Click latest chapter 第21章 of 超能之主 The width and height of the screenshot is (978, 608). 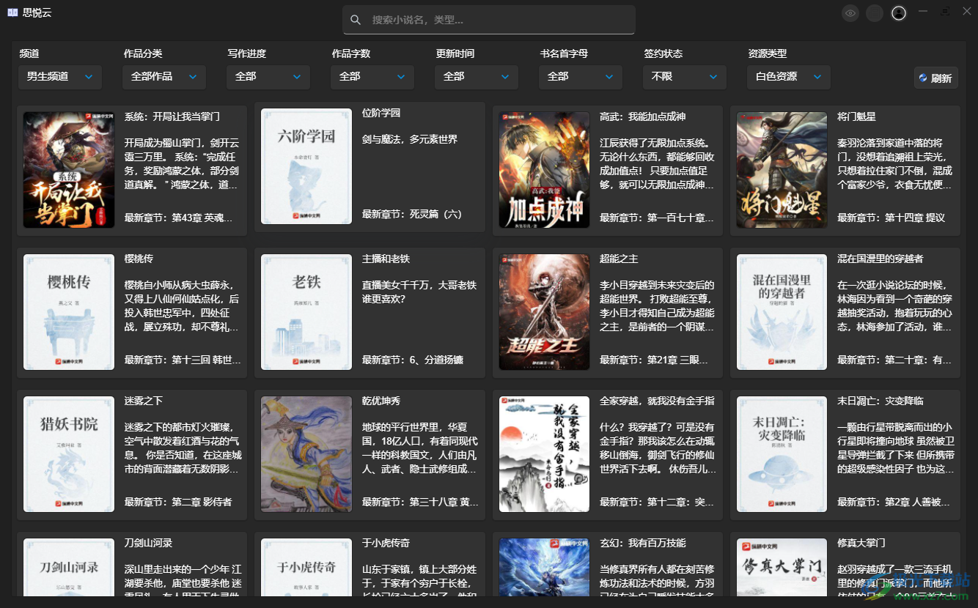pos(654,360)
